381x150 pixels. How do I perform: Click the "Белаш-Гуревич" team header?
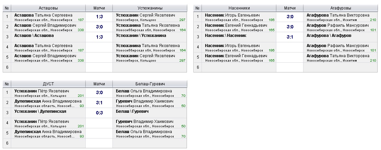point(150,84)
